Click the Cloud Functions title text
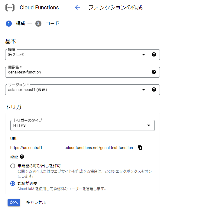The width and height of the screenshot is (211, 211). point(39,8)
